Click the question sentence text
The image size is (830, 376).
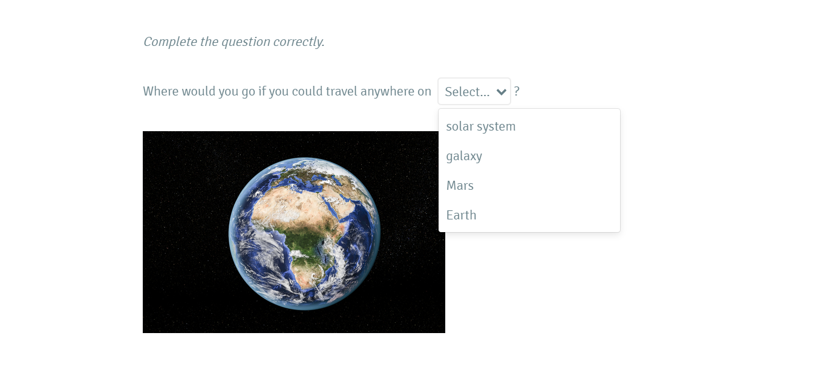point(287,91)
